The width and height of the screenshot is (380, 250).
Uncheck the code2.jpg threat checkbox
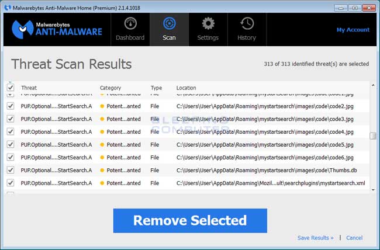(11, 106)
